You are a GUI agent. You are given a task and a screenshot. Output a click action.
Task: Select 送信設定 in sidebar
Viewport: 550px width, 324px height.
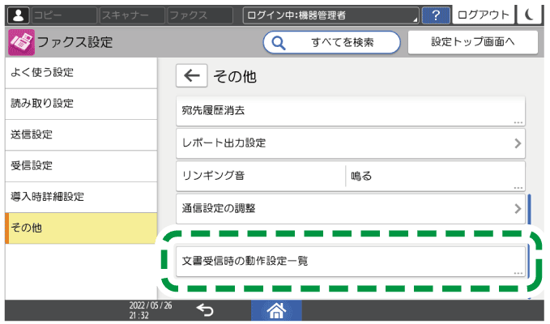[81, 134]
